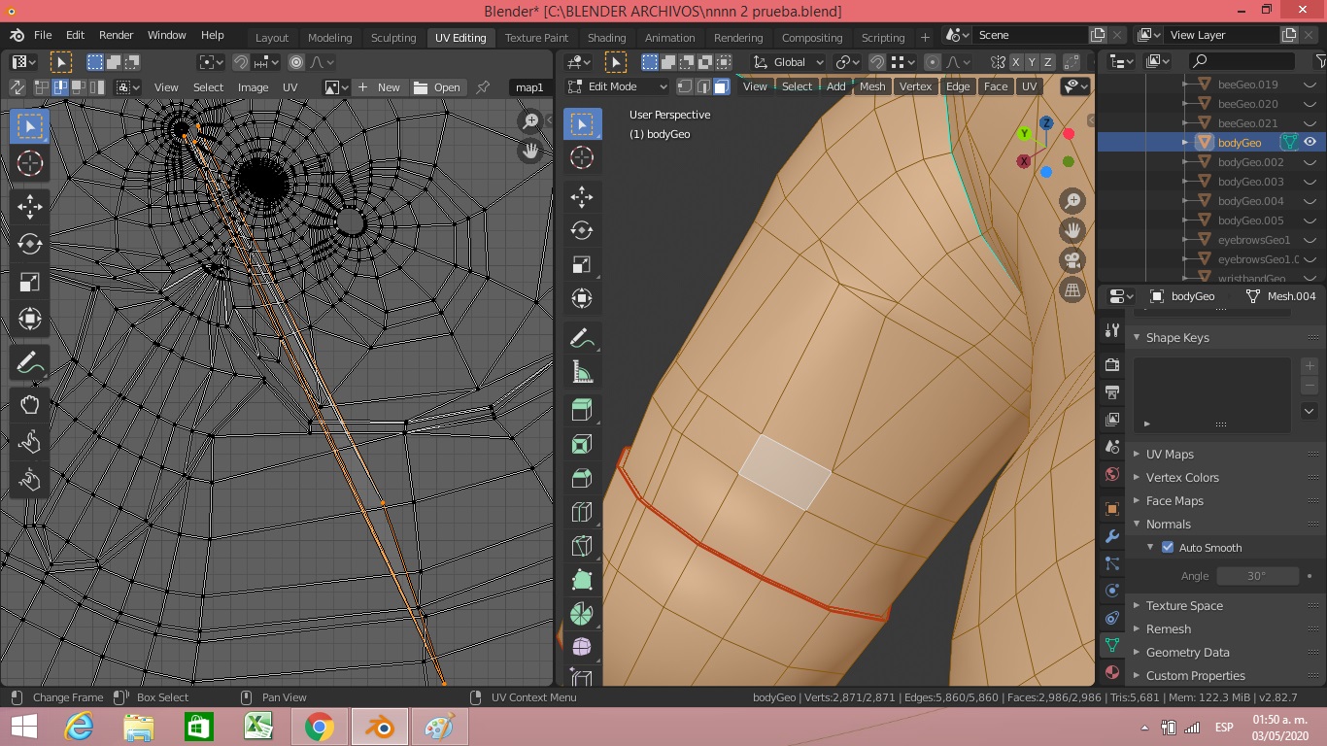Screen dimensions: 1327x746
Task: Select the Rotate tool in 3D viewport
Action: point(582,230)
